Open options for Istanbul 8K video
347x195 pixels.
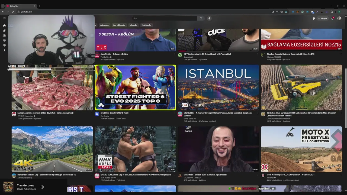point(258,113)
